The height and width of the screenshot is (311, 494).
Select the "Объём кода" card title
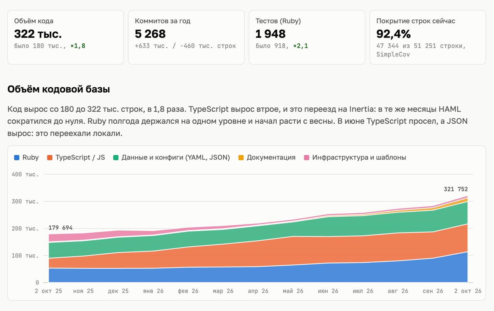pos(34,21)
